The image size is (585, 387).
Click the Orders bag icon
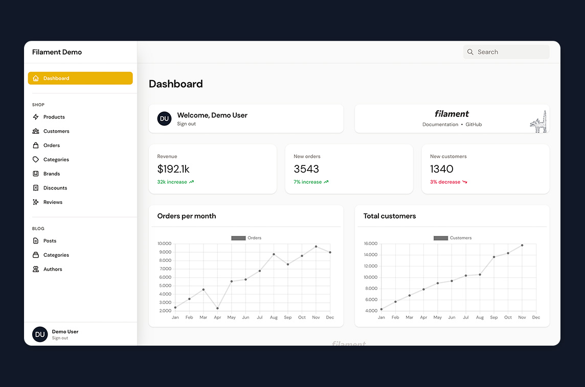pos(36,146)
